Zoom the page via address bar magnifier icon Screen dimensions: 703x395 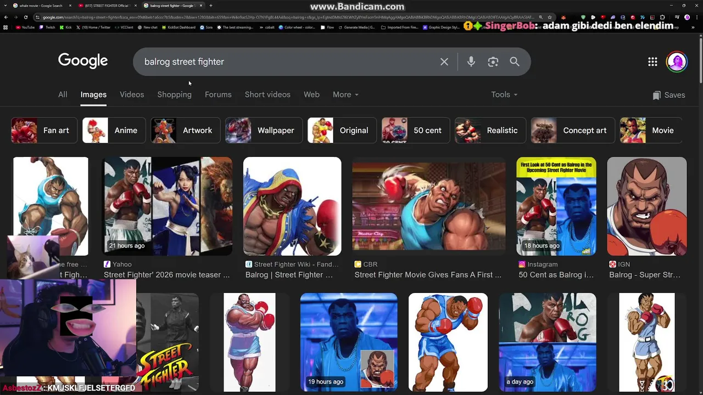(x=542, y=17)
